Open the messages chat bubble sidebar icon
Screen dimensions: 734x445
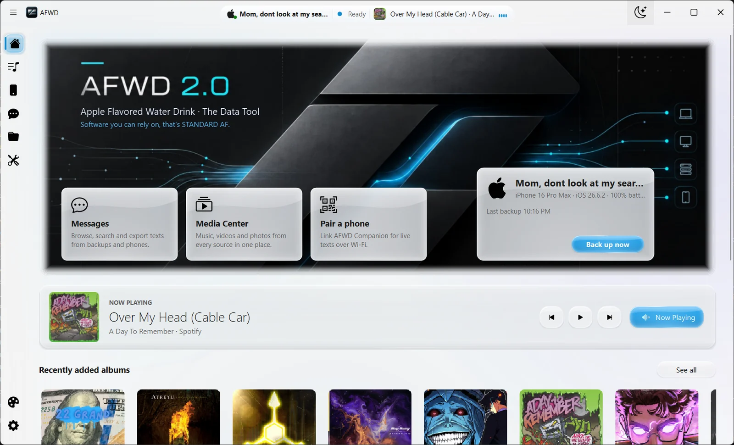14,114
